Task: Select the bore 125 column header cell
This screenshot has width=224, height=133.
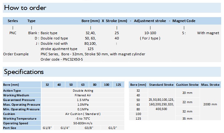Action: point(118,85)
